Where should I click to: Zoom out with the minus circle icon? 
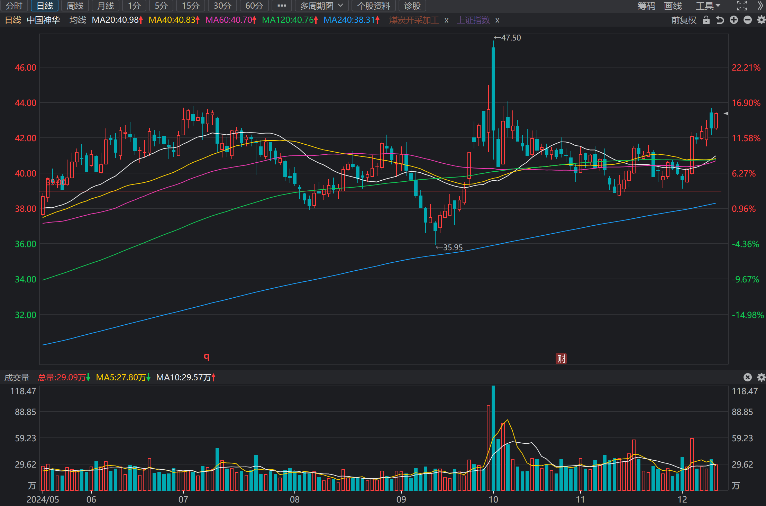coord(748,20)
